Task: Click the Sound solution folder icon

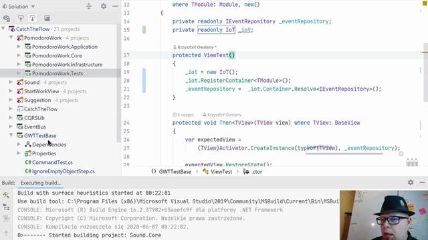Action: 20,82
